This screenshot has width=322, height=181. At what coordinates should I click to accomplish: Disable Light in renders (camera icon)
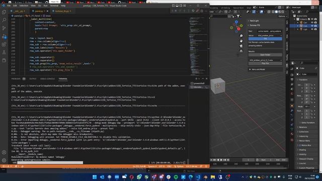(x=315, y=29)
